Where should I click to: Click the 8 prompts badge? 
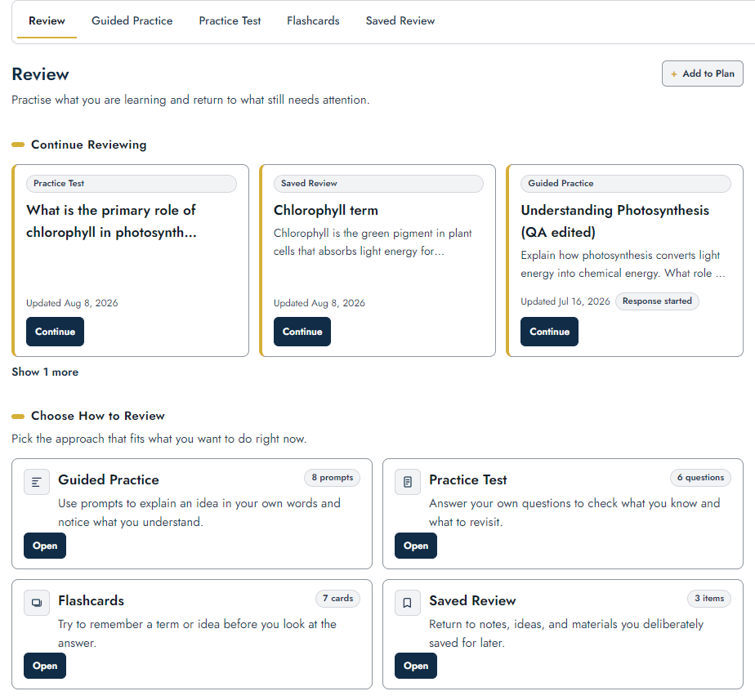click(333, 478)
